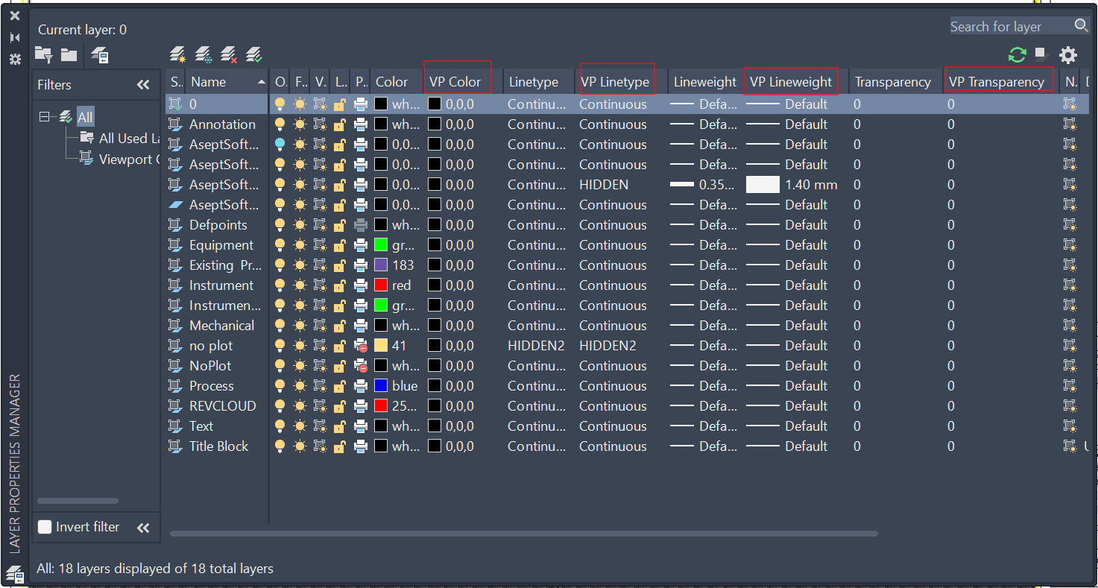Select the Mechanical layer name

tap(221, 326)
